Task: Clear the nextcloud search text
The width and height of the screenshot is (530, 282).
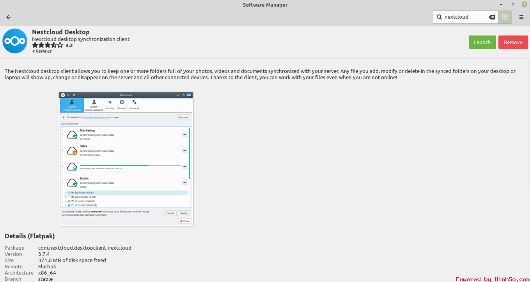Action: (x=492, y=17)
